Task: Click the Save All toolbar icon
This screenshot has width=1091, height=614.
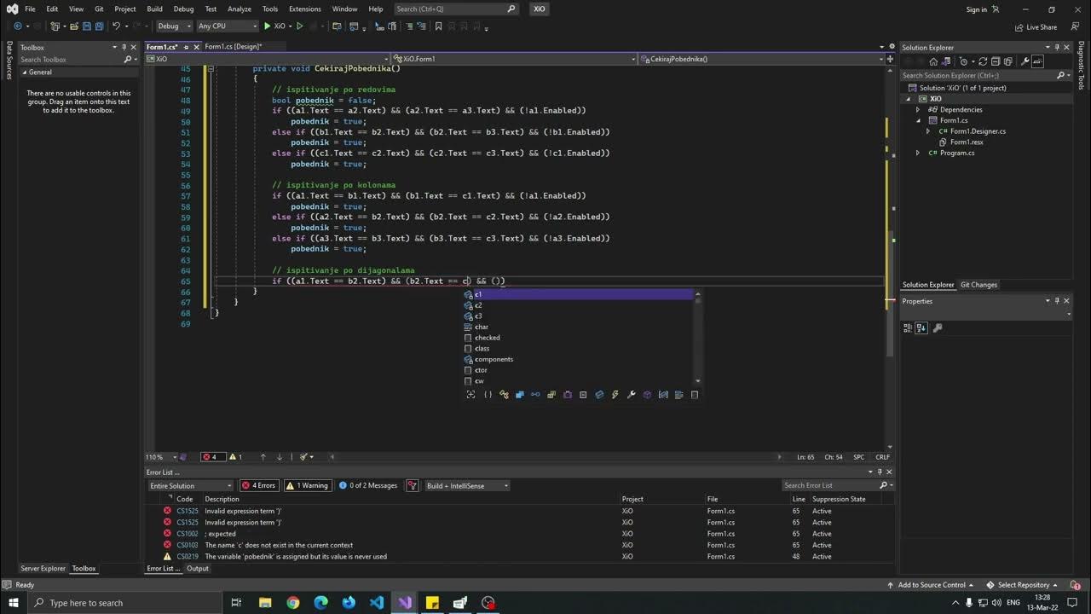Action: [x=100, y=26]
